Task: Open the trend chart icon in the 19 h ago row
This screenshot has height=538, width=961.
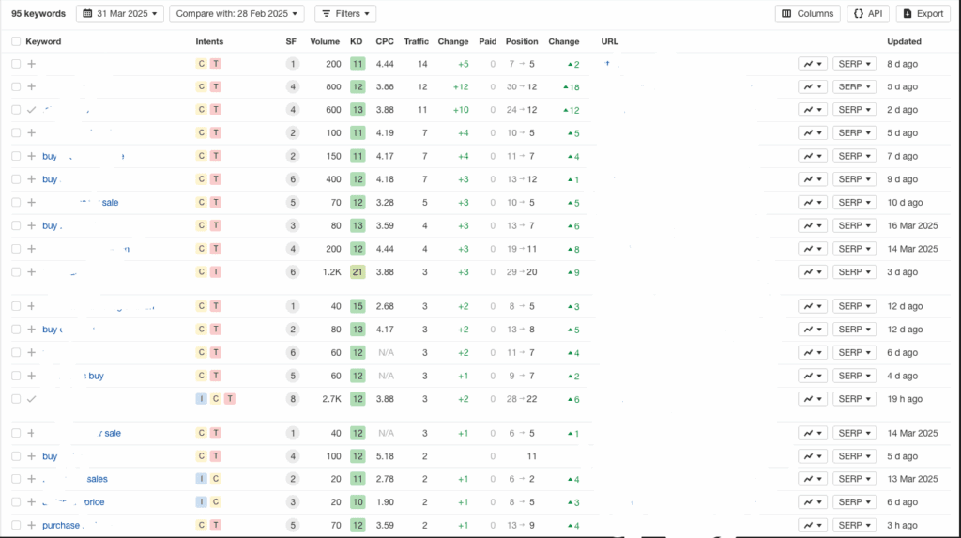Action: pyautogui.click(x=813, y=399)
